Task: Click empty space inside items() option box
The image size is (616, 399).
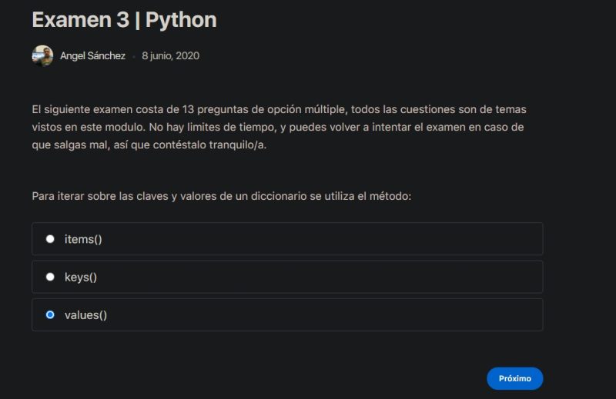Action: (323, 239)
